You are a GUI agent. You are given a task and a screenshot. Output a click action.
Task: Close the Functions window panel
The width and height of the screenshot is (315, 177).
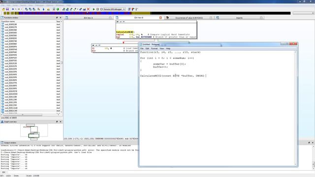point(61,18)
